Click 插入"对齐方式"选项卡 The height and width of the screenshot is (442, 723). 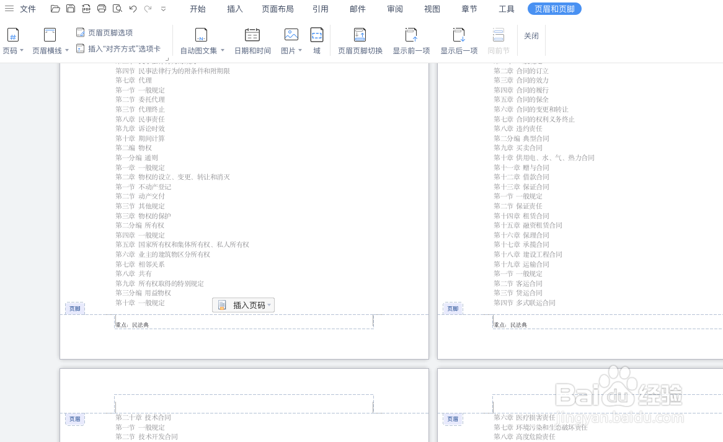[x=118, y=48]
